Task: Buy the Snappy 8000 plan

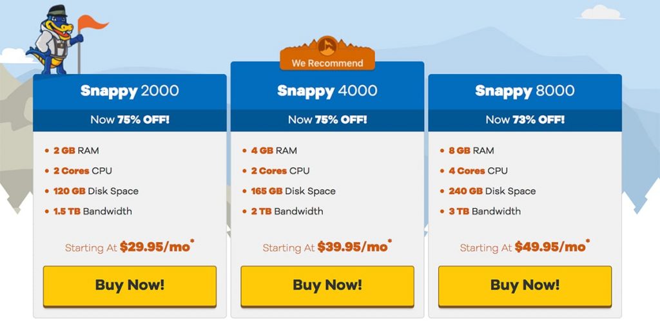Action: point(525,286)
